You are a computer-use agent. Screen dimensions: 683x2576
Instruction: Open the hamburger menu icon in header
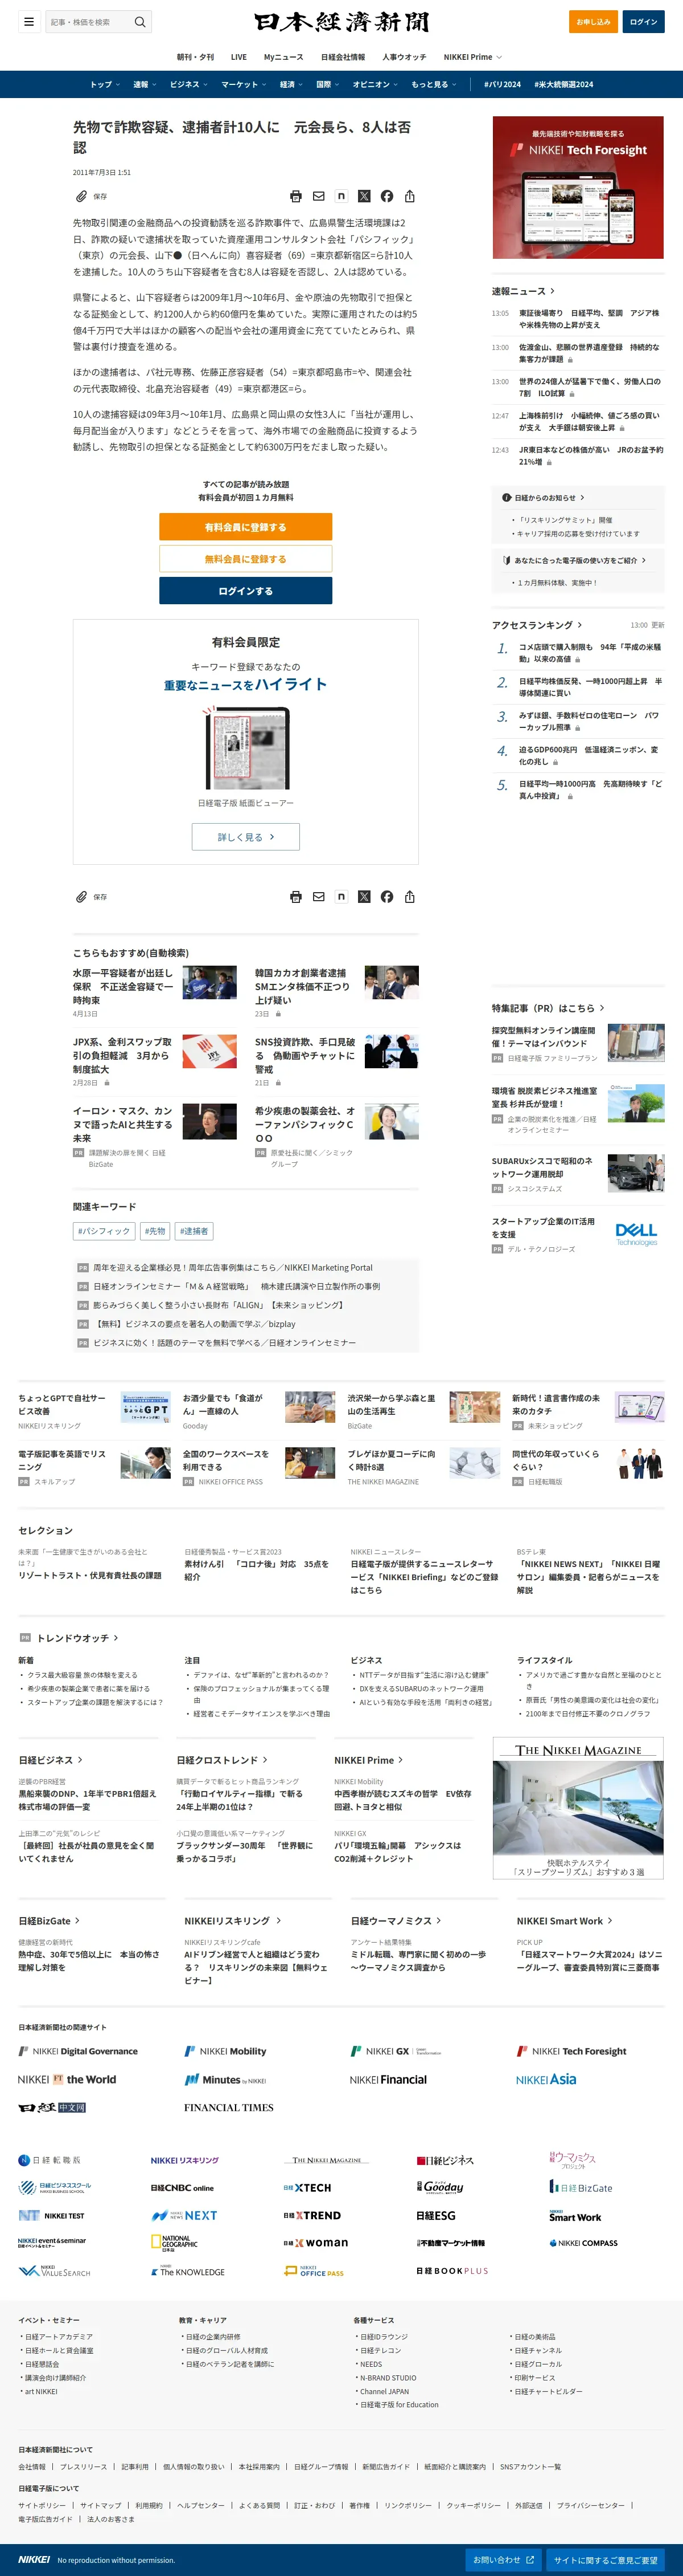coord(29,21)
